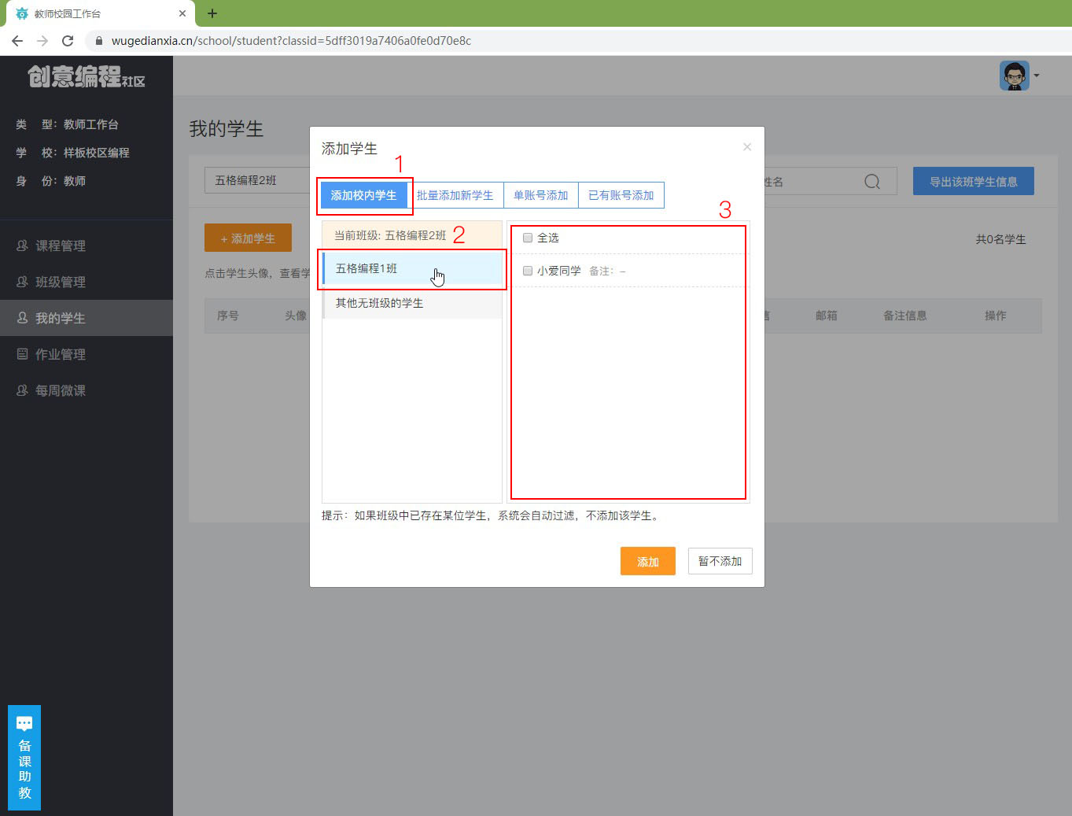Click the 邮箱 column header
Viewport: 1072px width, 816px height.
[x=827, y=316]
